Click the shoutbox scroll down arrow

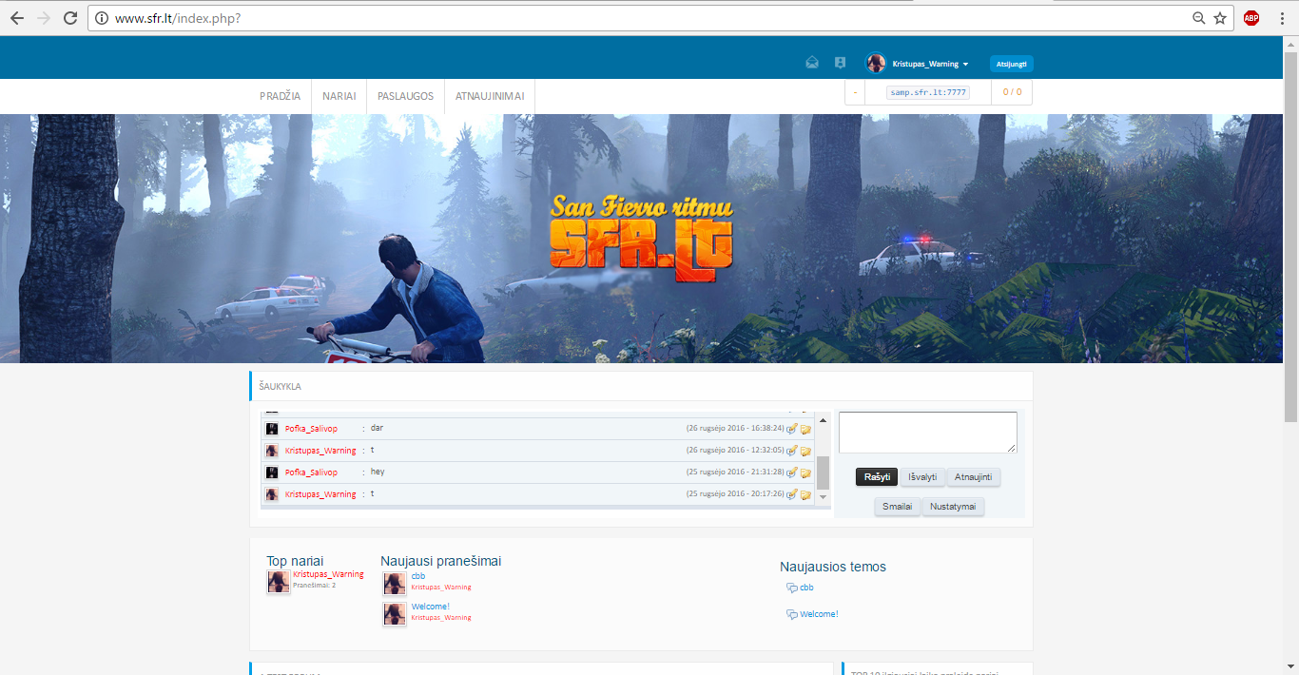pyautogui.click(x=824, y=496)
